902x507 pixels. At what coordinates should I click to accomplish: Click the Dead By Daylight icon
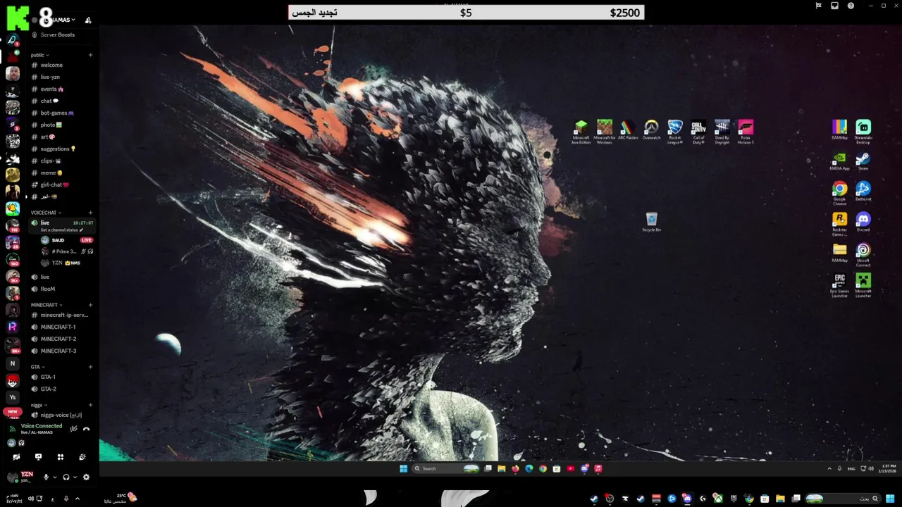pyautogui.click(x=722, y=132)
